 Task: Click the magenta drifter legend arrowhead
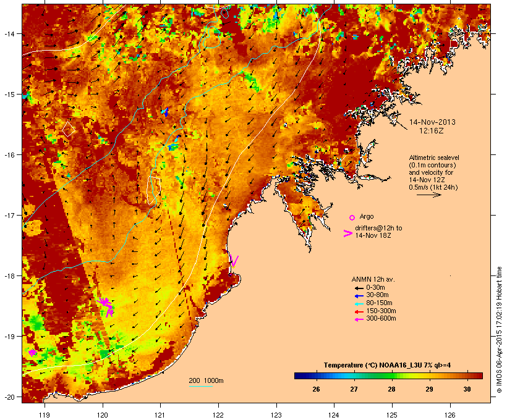coord(348,233)
